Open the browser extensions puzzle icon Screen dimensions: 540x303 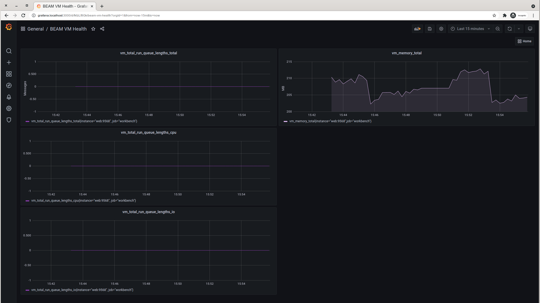pos(505,15)
